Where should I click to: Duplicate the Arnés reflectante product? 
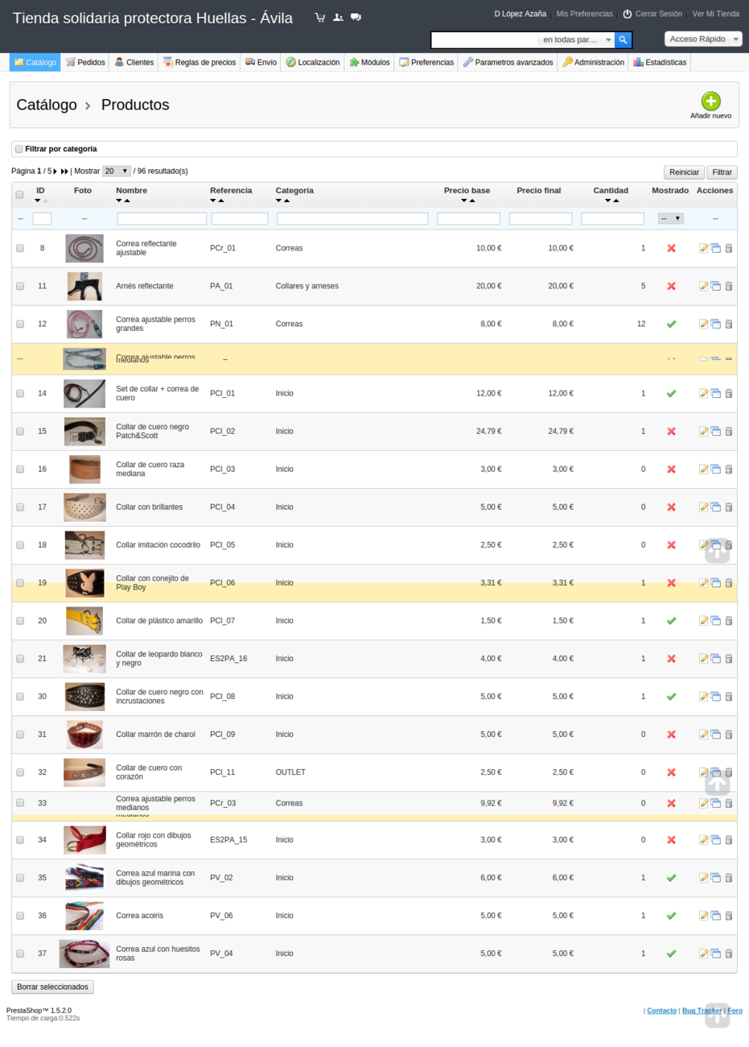[x=715, y=286]
